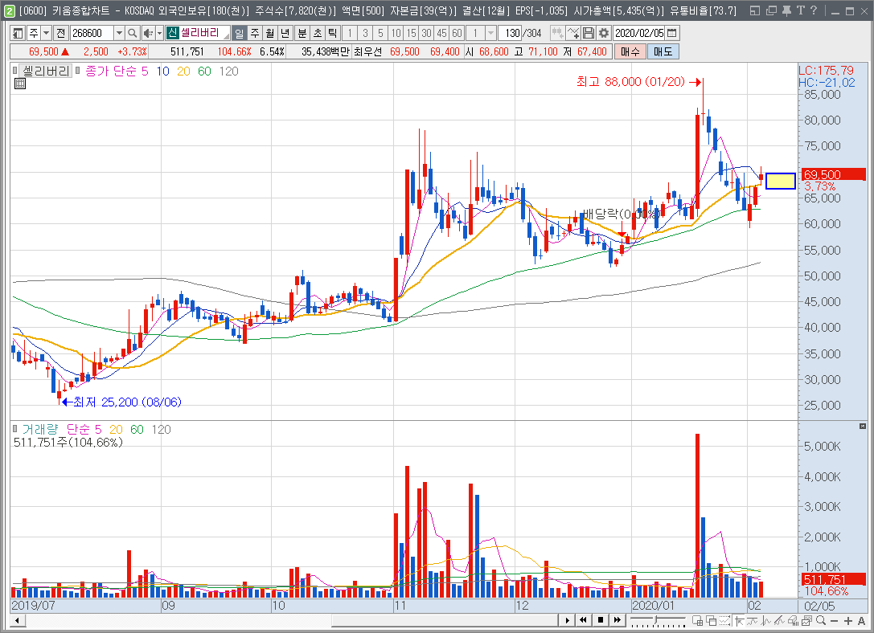
Task: Click the window layout icon in title bar
Action: coord(755,10)
